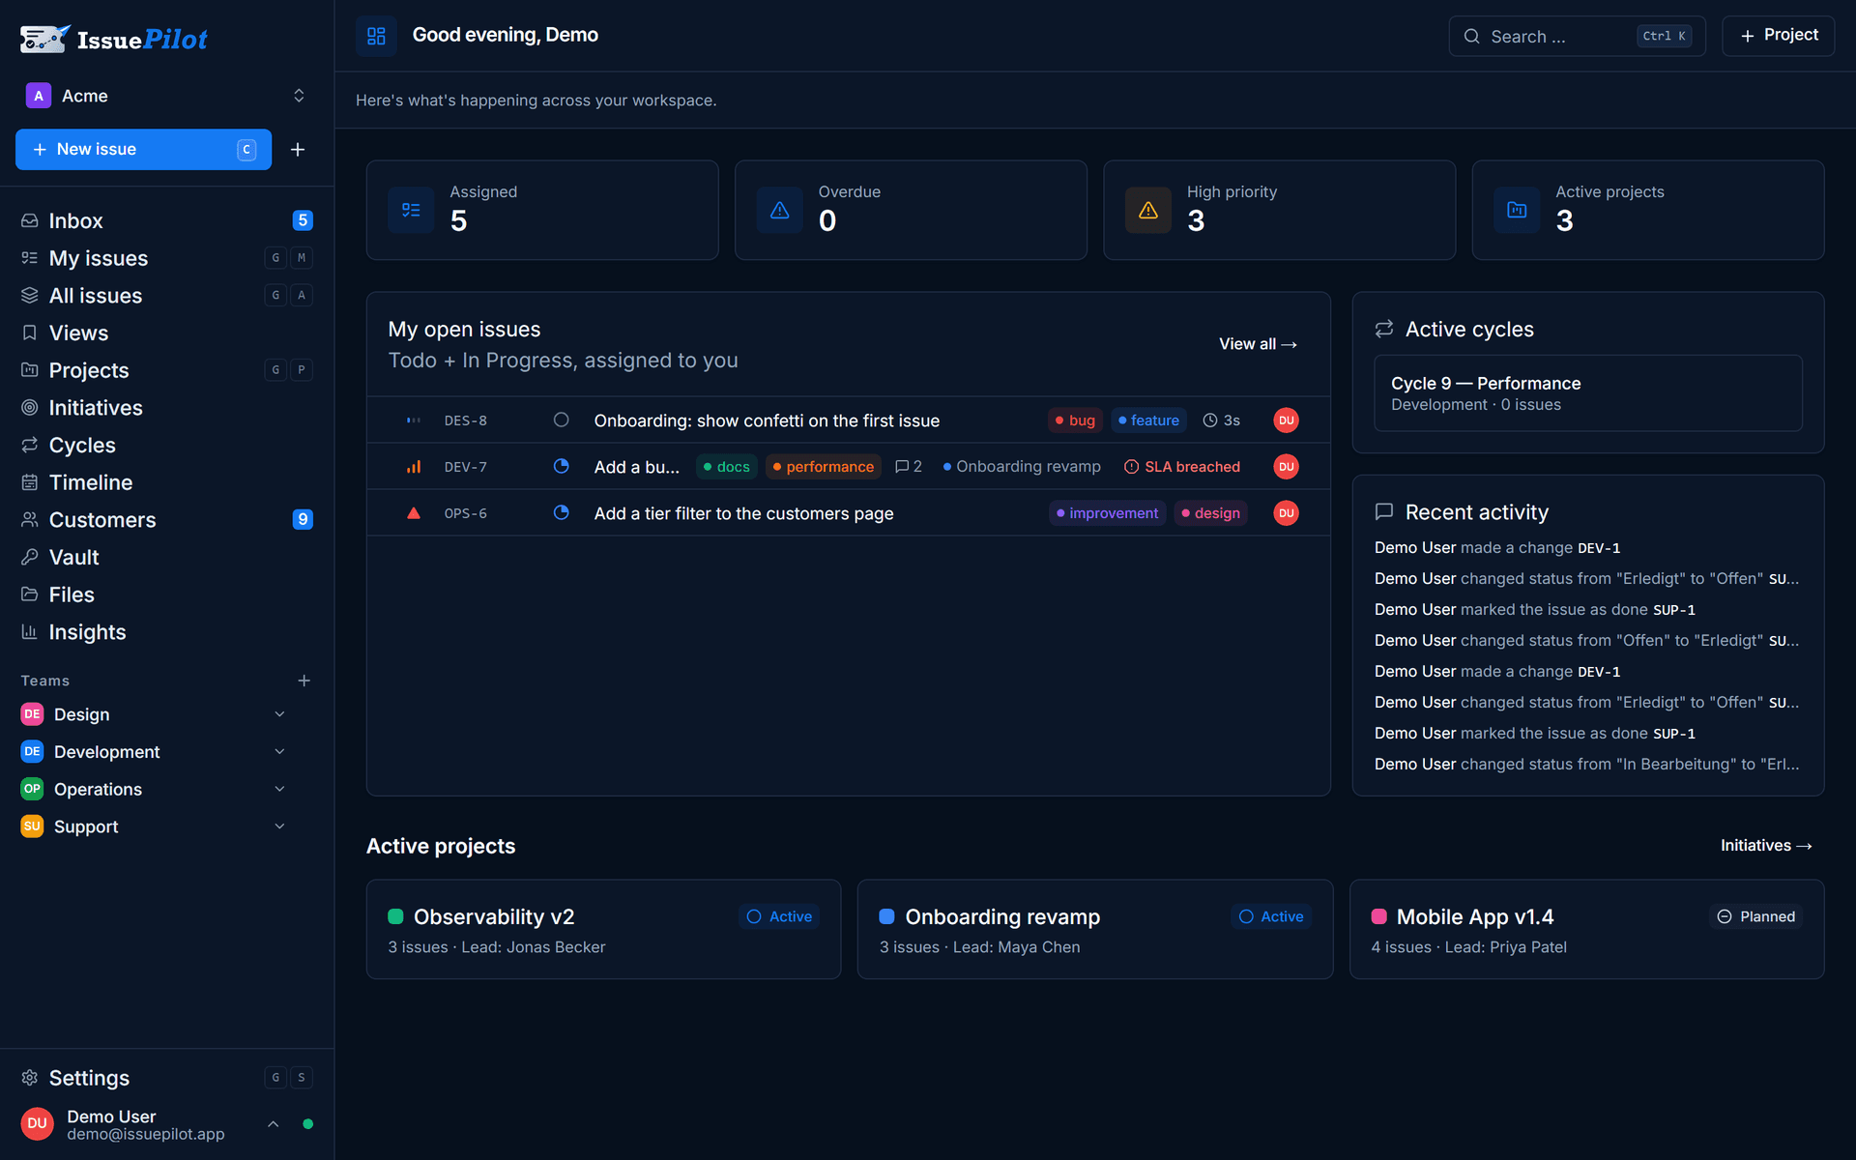This screenshot has width=1856, height=1160.
Task: Click the improvement label on OPS-6
Action: click(1107, 512)
